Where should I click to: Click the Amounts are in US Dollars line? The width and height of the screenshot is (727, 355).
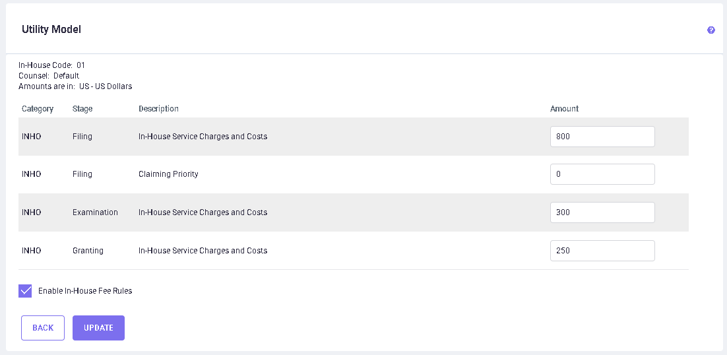point(75,86)
